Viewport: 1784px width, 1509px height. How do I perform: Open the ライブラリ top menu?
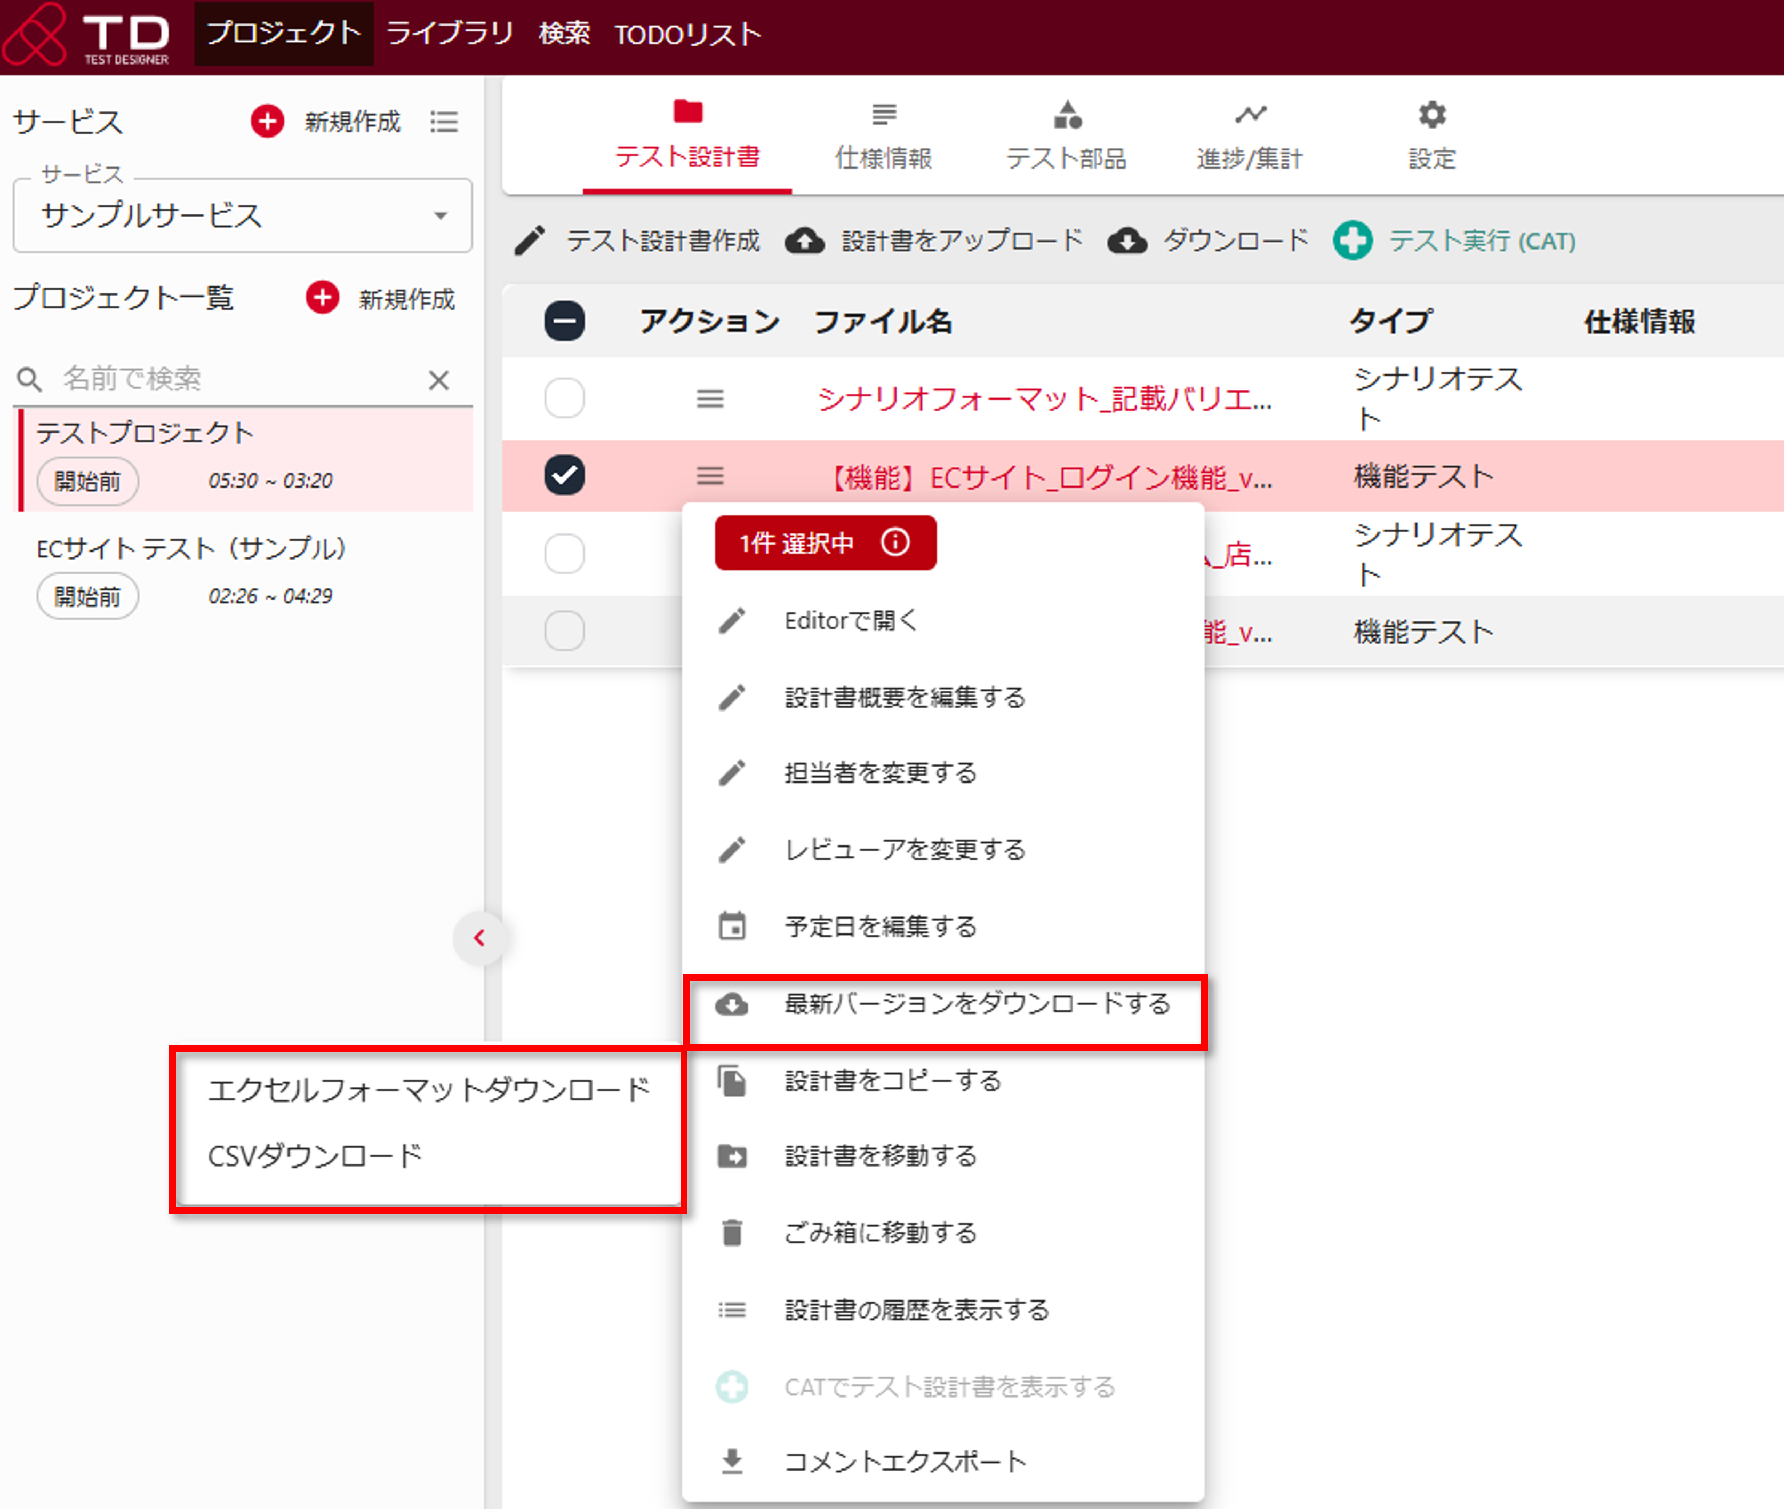tap(450, 34)
